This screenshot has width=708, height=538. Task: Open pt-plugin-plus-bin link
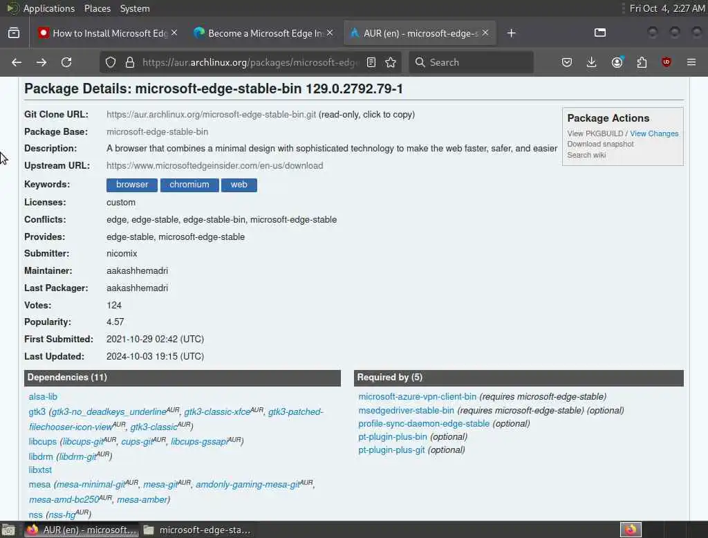tap(393, 437)
